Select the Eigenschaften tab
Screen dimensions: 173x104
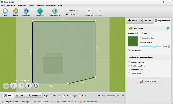pyautogui.click(x=163, y=21)
